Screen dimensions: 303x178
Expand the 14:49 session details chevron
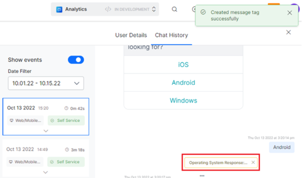(46, 172)
